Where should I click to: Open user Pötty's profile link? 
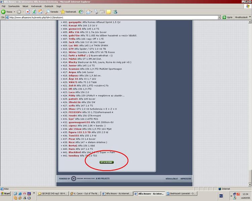coord(72,96)
